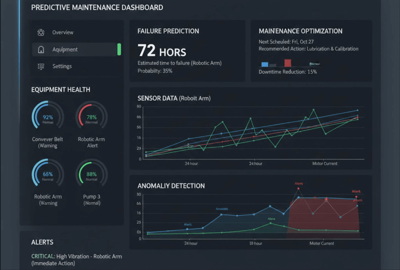Expand the Equipment Health section

pyautogui.click(x=60, y=89)
